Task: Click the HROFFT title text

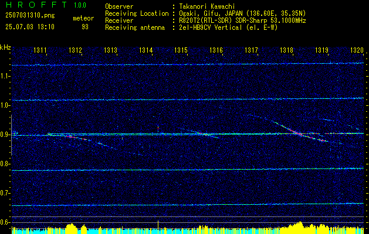Action: pos(36,5)
